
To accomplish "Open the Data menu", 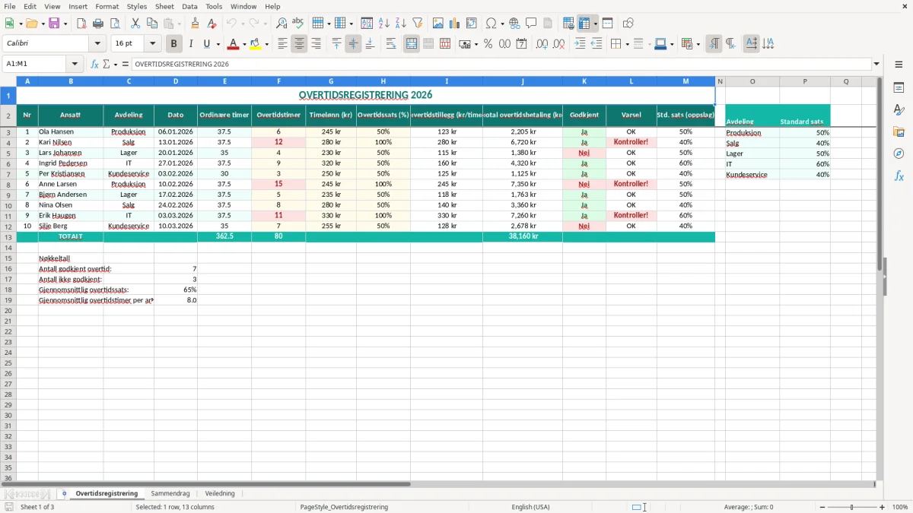I will (x=189, y=6).
